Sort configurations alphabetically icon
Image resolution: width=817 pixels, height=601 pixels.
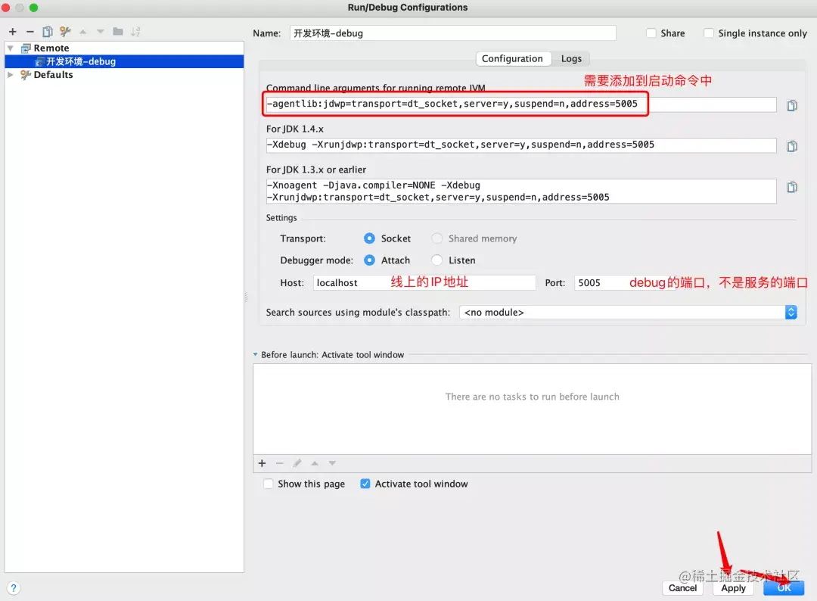coord(135,32)
